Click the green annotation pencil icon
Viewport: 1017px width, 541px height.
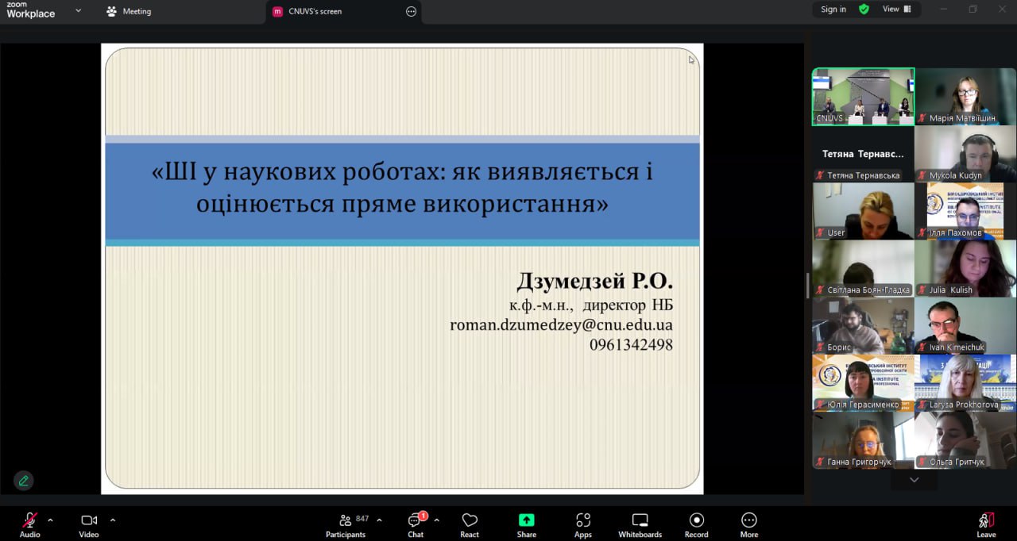tap(24, 480)
